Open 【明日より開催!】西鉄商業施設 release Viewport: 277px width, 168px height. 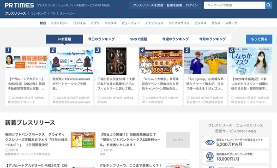tap(130, 140)
